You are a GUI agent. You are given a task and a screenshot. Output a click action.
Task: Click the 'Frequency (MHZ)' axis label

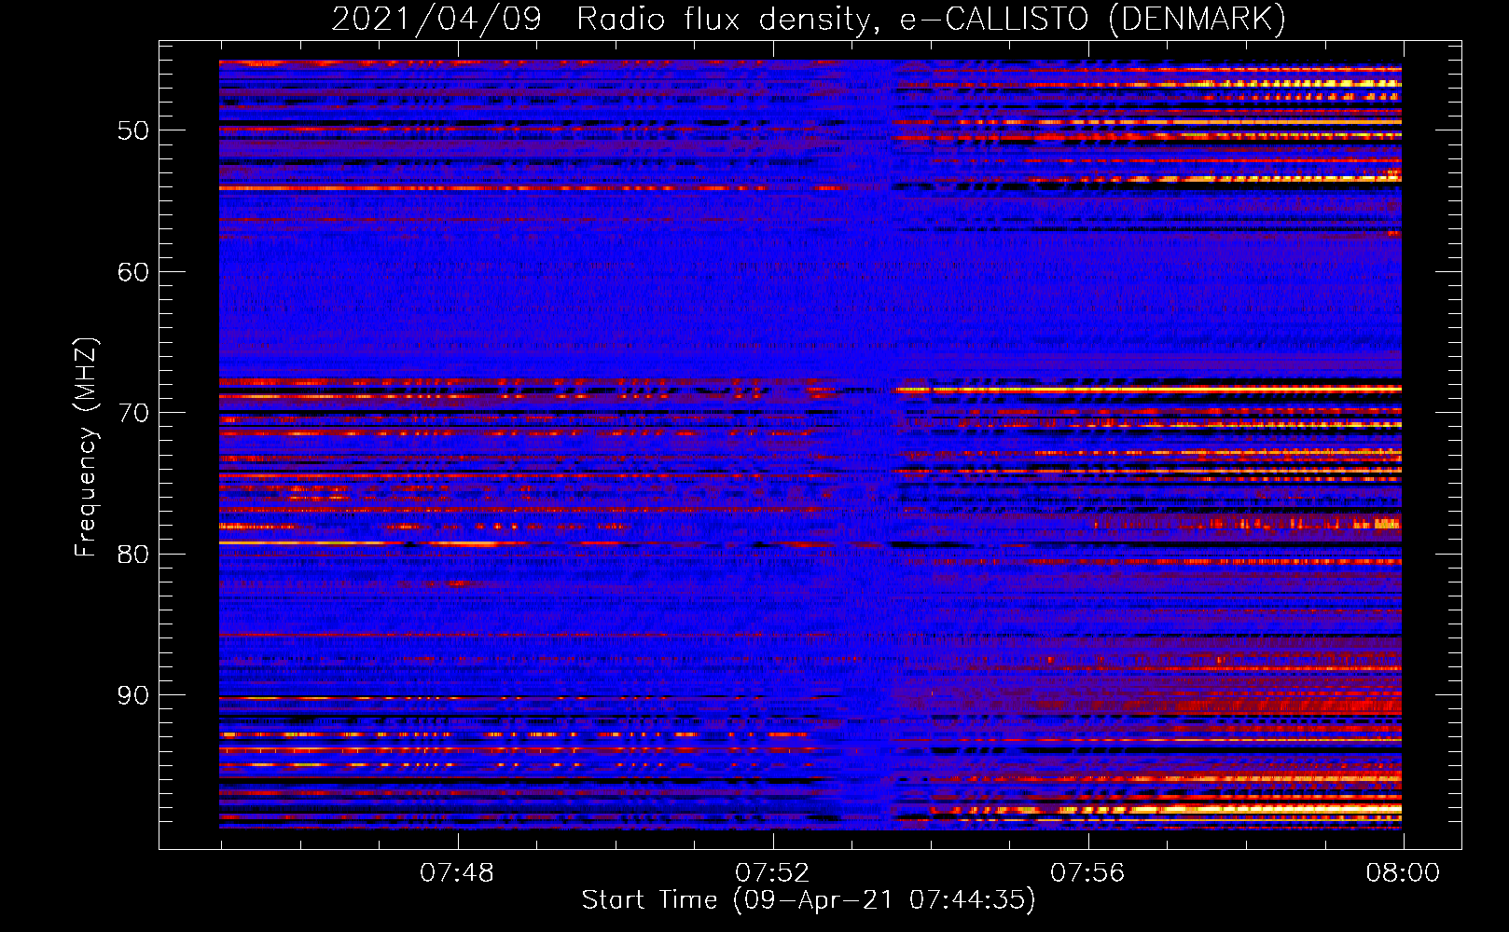[86, 447]
